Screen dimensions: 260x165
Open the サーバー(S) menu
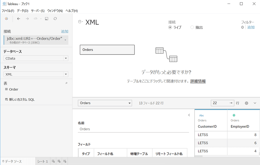(x=38, y=11)
